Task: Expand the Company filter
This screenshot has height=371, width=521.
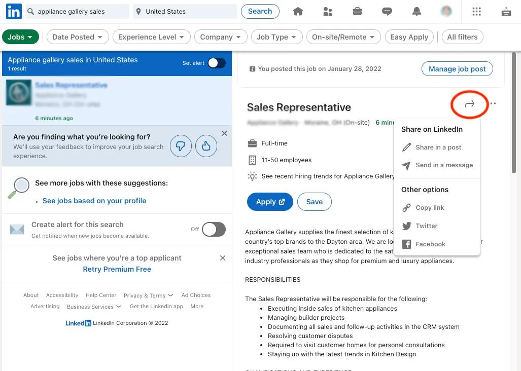Action: click(221, 37)
